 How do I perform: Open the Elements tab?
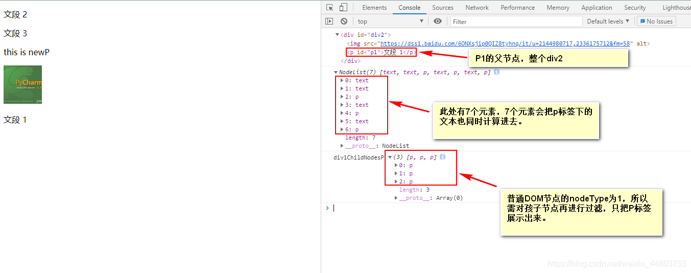click(x=374, y=7)
